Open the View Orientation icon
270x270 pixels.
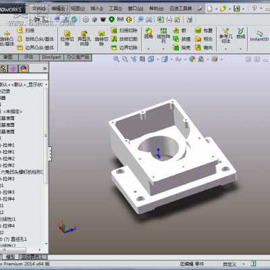click(x=151, y=59)
